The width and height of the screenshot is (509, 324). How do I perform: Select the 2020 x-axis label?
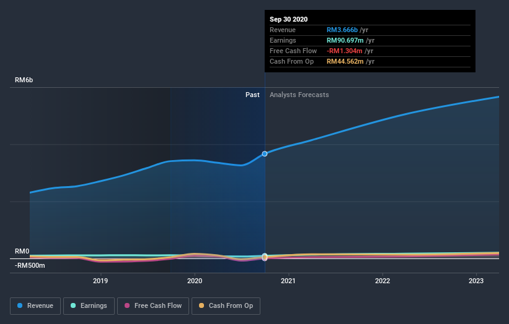[195, 281]
